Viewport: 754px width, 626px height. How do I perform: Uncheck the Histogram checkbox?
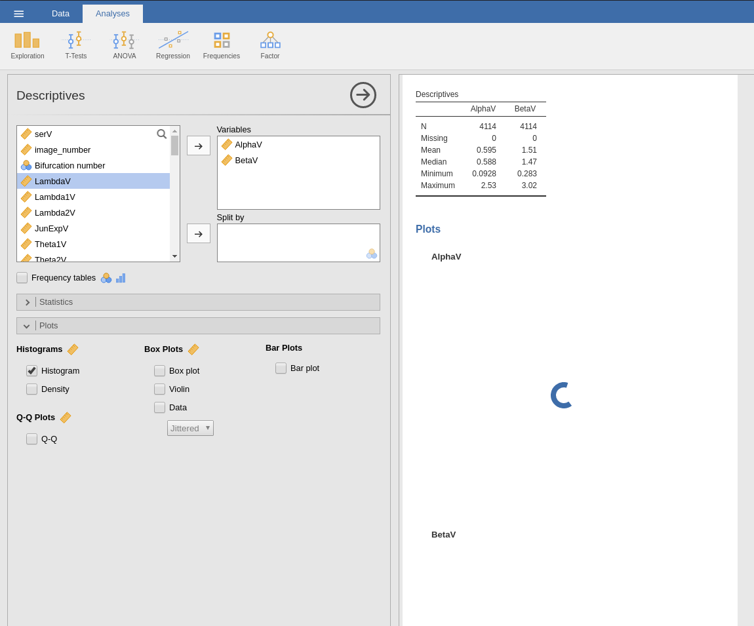pos(31,371)
